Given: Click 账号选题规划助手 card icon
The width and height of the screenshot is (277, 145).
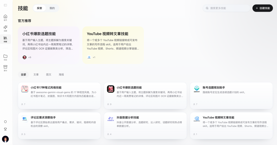Looking at the screenshot, I should point(197,89).
